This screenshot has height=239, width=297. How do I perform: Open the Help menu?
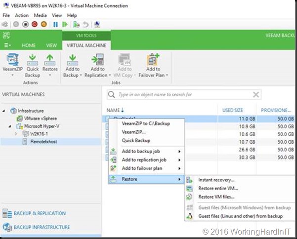coord(72,15)
